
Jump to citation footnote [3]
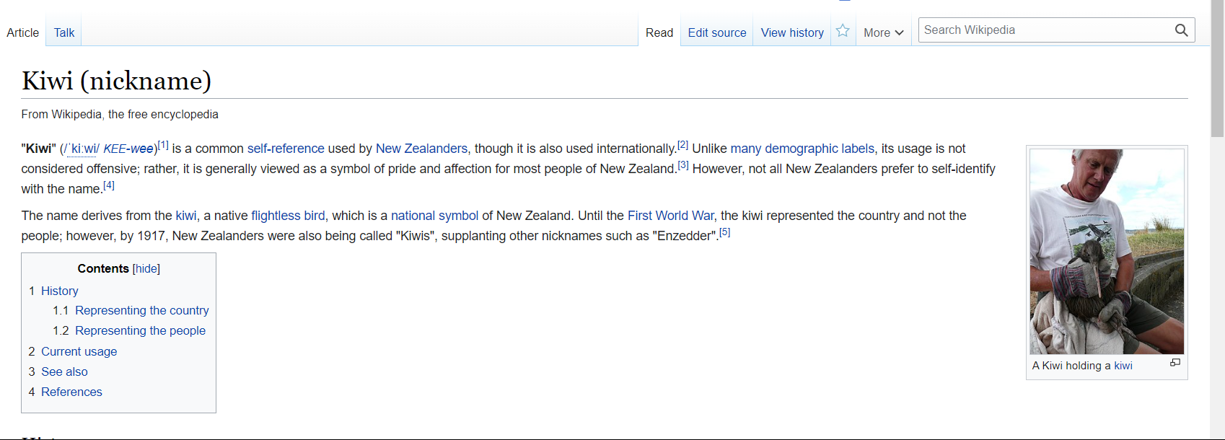click(x=682, y=165)
